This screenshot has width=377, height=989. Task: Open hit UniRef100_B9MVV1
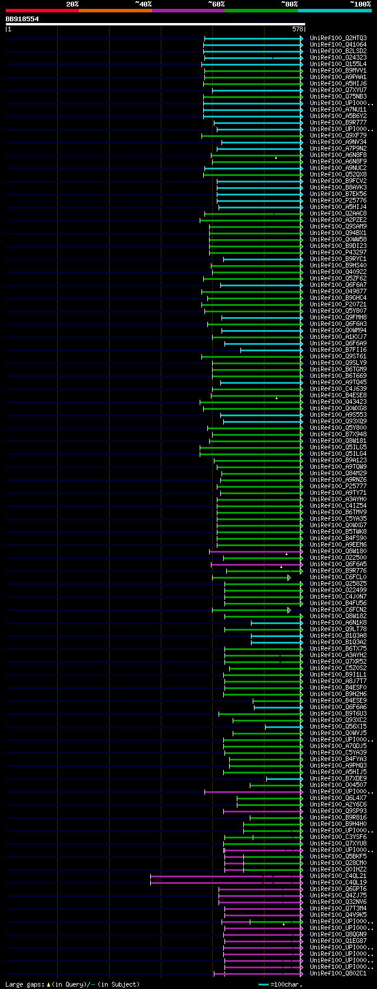338,70
